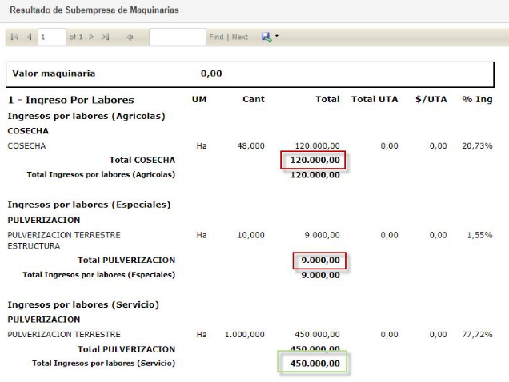The height and width of the screenshot is (382, 509).
Task: Click COSECHA row quantity 48,000
Action: coord(251,146)
